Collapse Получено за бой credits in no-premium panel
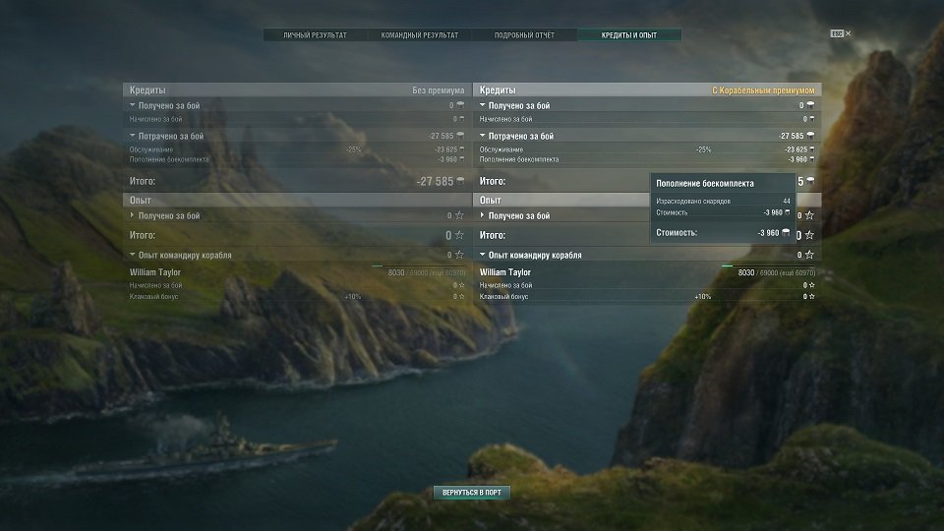 pyautogui.click(x=134, y=105)
